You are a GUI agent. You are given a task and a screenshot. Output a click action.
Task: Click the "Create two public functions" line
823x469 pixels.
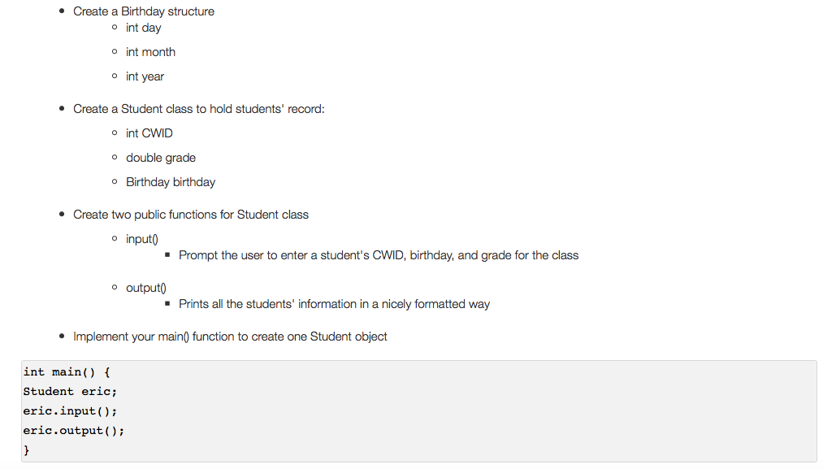click(x=191, y=215)
